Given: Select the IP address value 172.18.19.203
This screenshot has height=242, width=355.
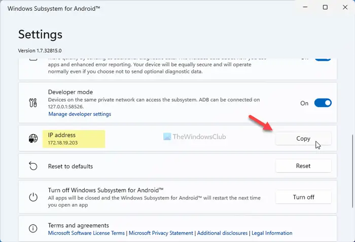Looking at the screenshot, I should tap(63, 143).
